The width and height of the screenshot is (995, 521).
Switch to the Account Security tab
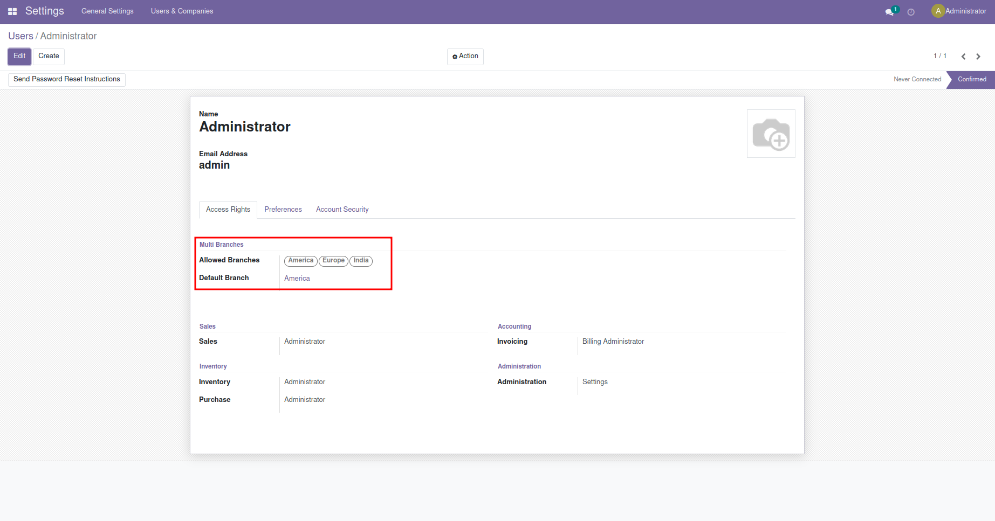click(342, 210)
